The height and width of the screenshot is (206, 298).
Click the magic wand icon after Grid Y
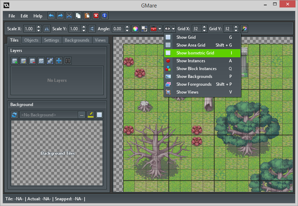(x=244, y=29)
